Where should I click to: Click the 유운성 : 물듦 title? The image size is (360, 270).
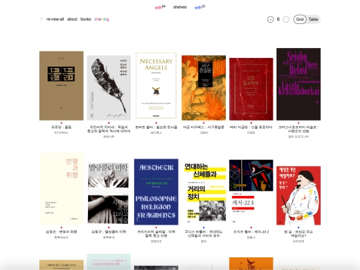click(x=61, y=127)
